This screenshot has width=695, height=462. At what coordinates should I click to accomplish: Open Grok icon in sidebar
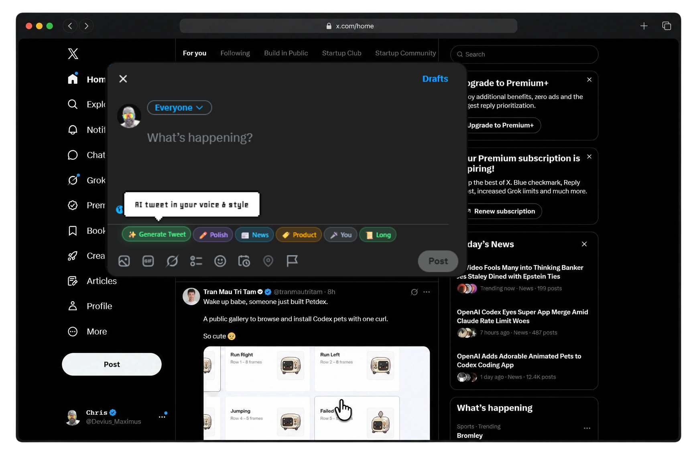pos(73,180)
